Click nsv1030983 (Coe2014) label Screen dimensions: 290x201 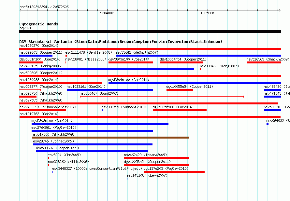point(39,80)
